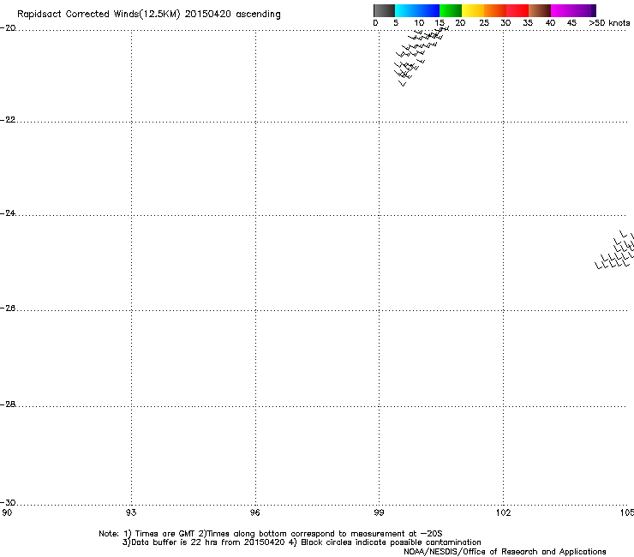This screenshot has height=557, width=634.
Task: Click the '-28' latitude axis label
Action: 8,404
